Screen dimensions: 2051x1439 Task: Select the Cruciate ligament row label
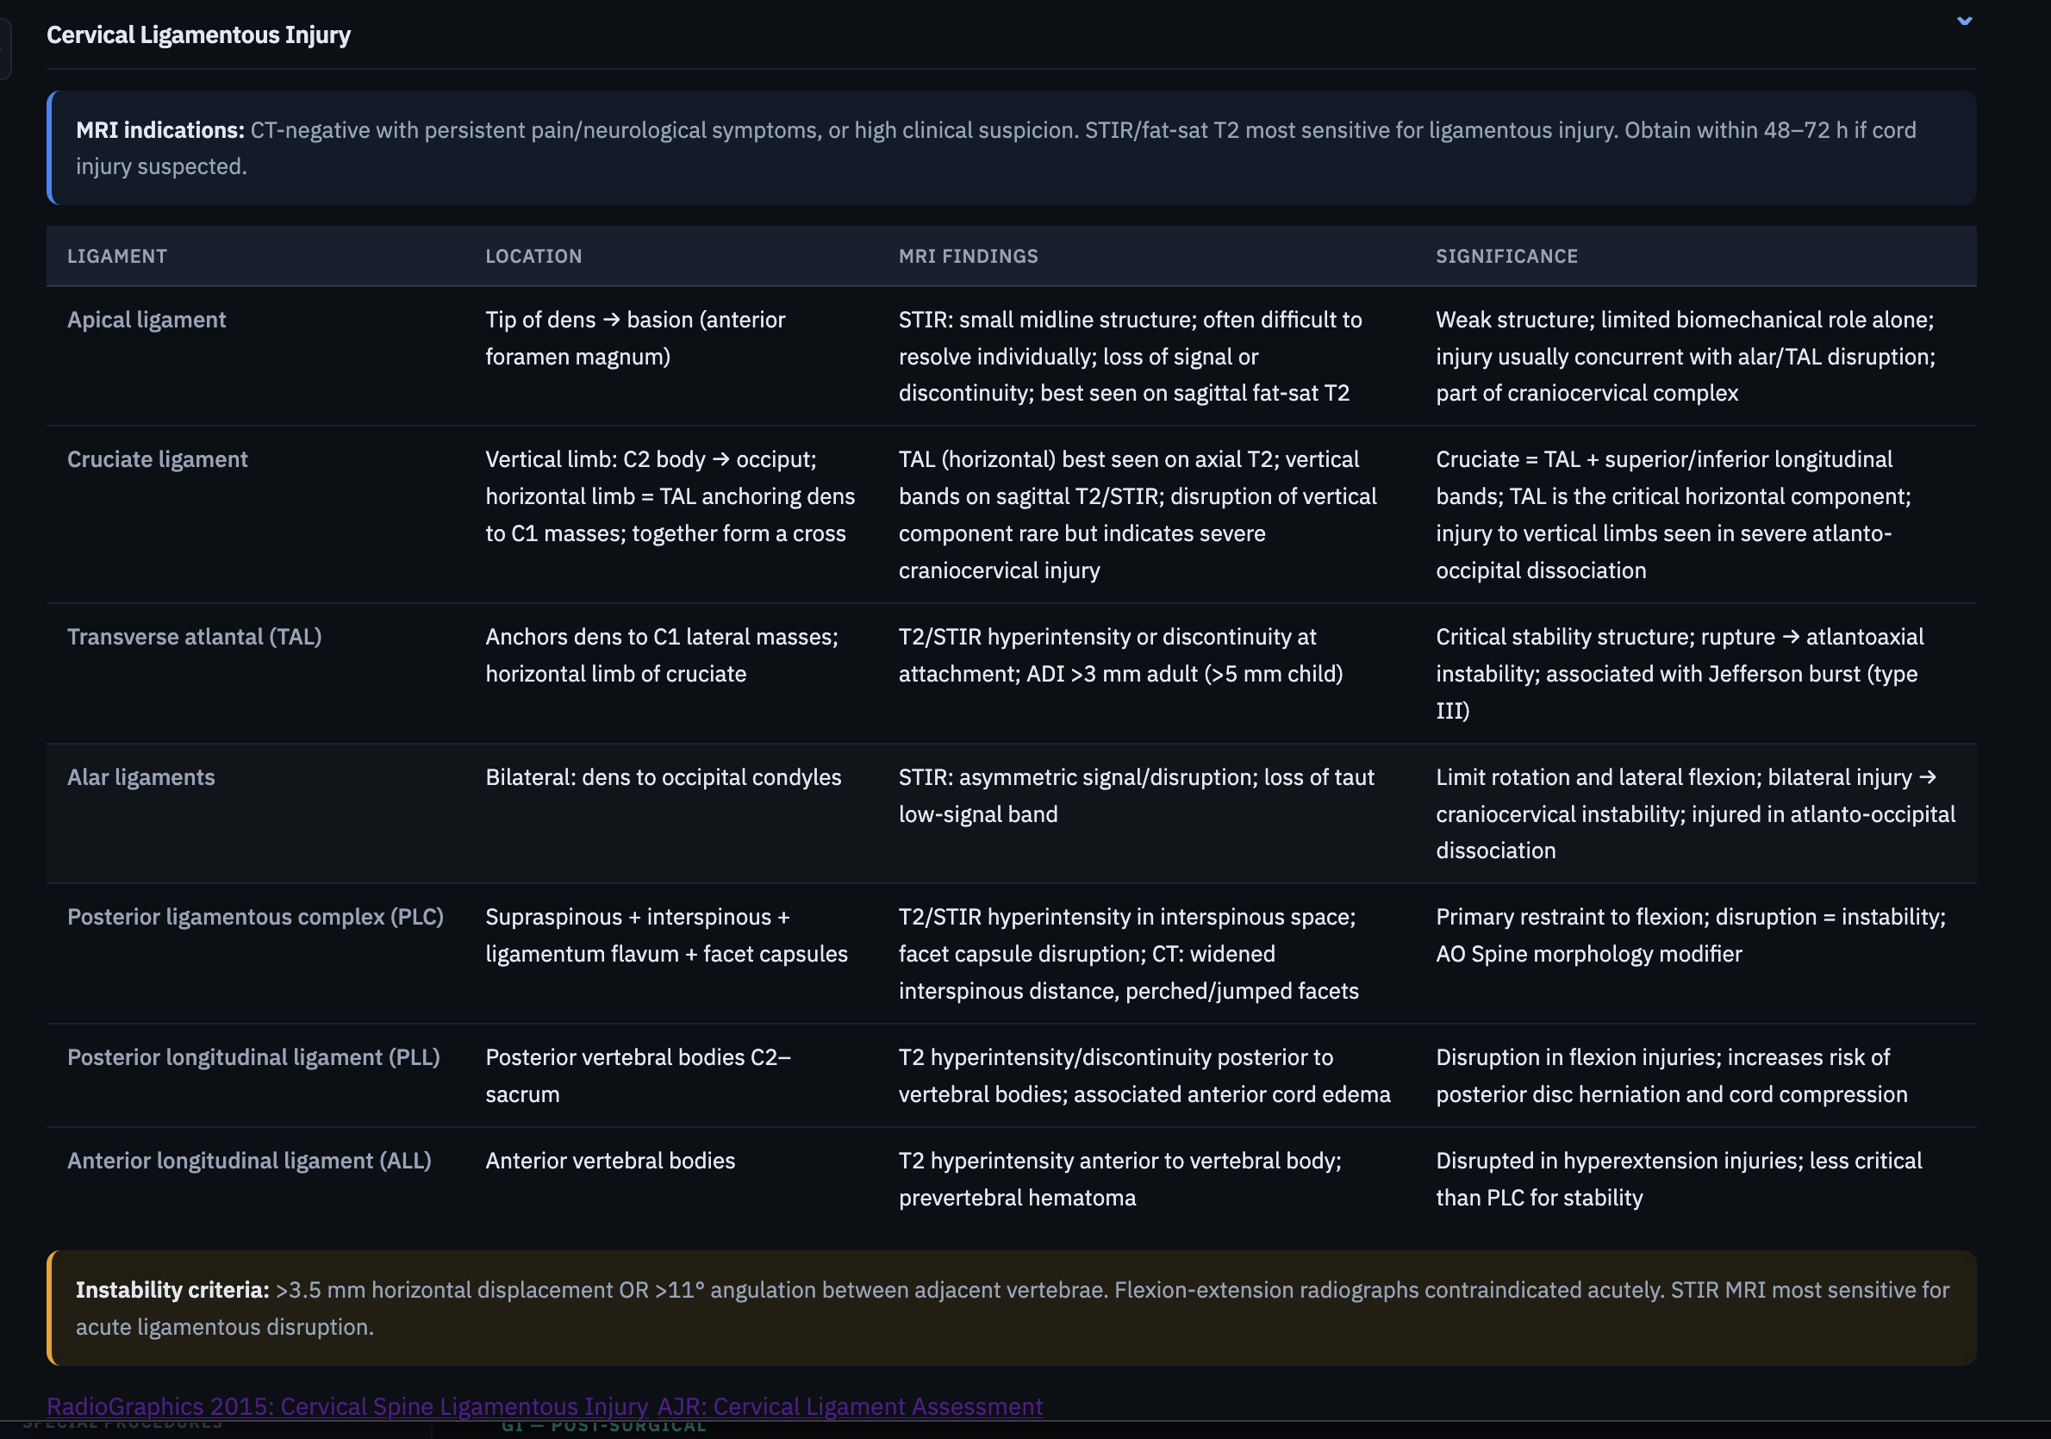coord(157,459)
